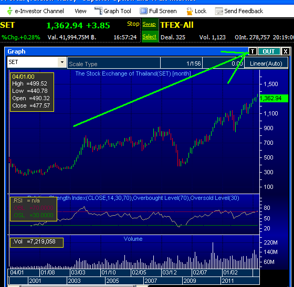294x287 pixels.
Task: Switch to Full Screen mode label
Action: click(163, 11)
